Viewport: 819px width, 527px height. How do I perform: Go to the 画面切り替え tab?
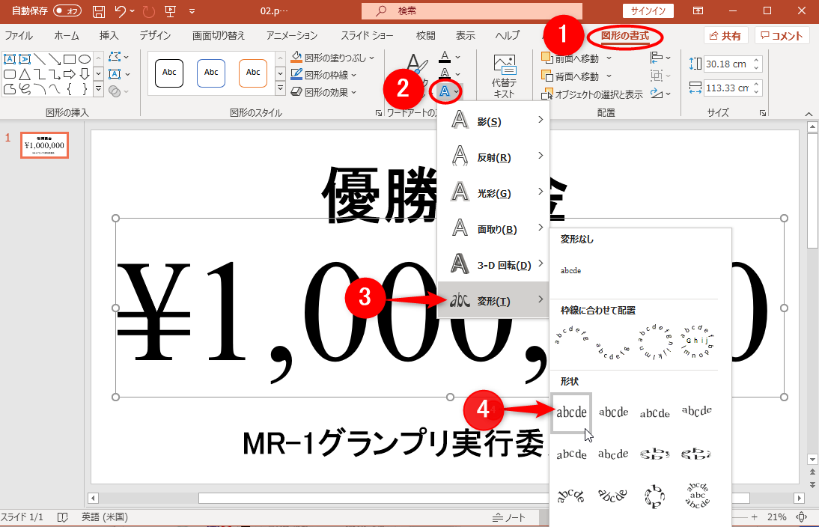pyautogui.click(x=219, y=35)
